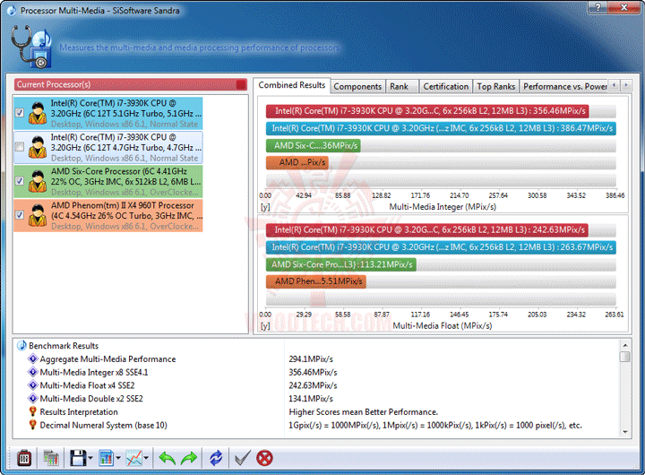Toggle checkbox for AMD Phenom II X4 960T
The height and width of the screenshot is (475, 645).
[20, 215]
